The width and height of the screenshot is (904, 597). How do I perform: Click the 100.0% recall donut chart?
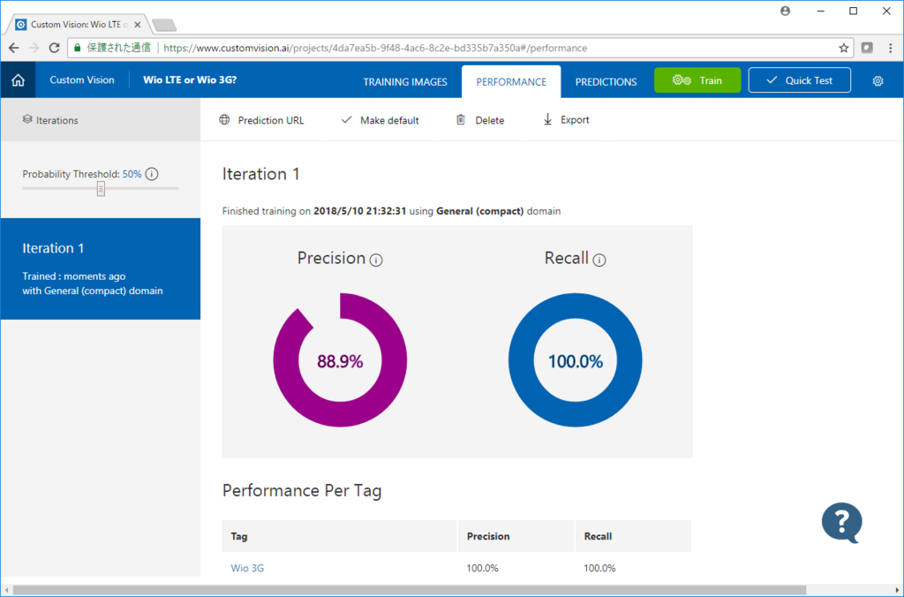576,360
